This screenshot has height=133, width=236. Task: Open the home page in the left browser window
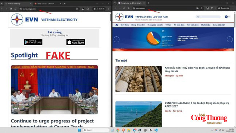[15, 9]
